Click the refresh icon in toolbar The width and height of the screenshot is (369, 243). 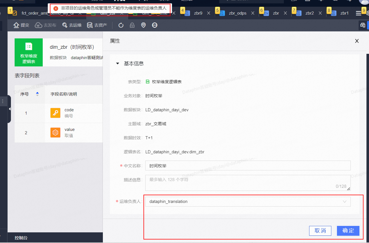pos(121,26)
